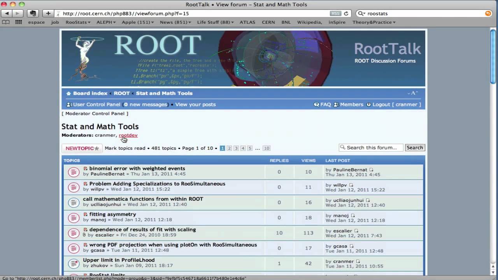Open the Members link
Image resolution: width=498 pixels, height=280 pixels.
(x=352, y=104)
